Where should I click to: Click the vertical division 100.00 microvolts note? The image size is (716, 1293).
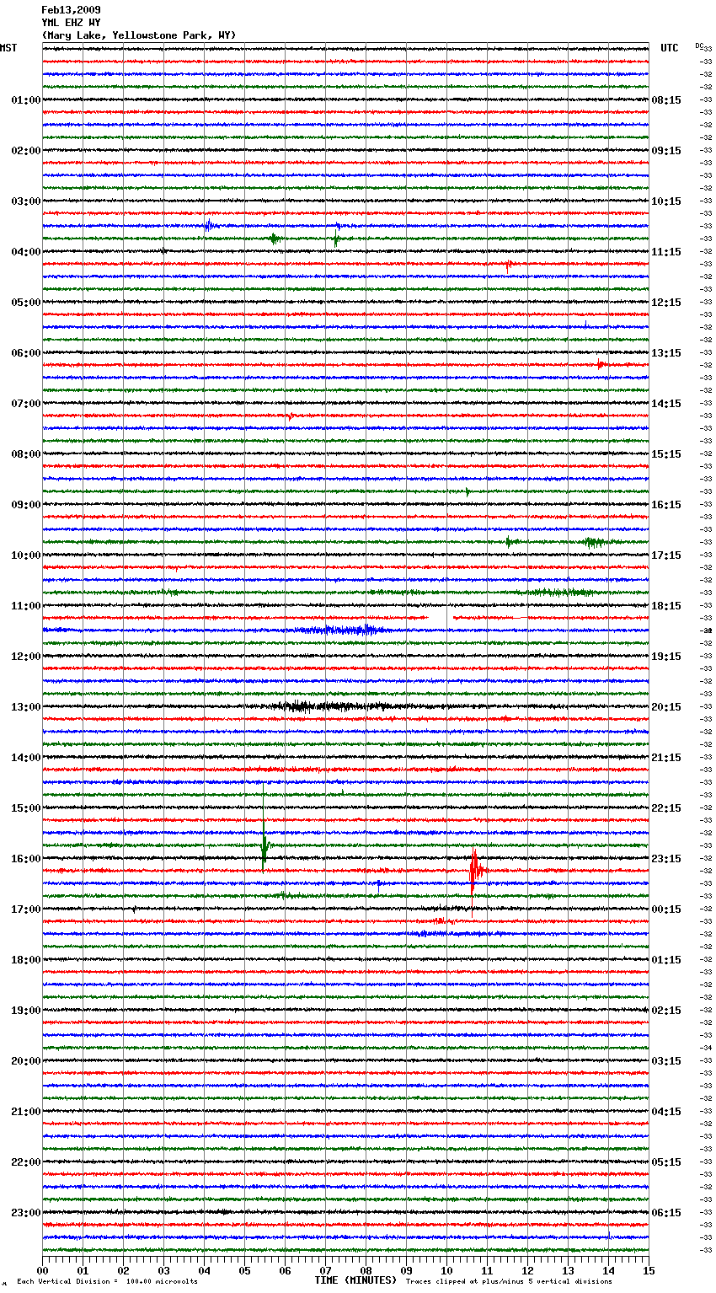pyautogui.click(x=107, y=1281)
